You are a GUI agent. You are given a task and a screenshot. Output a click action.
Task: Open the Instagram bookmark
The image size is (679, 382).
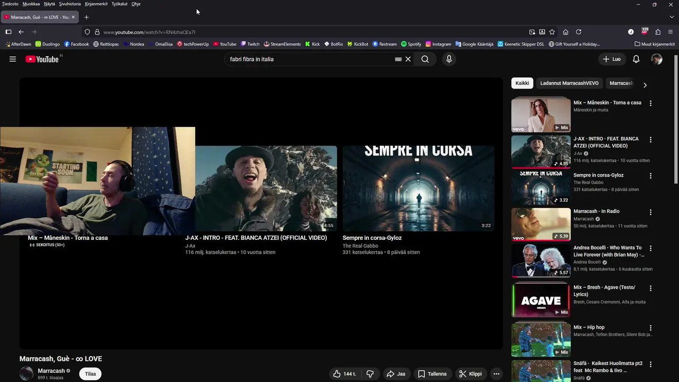click(438, 44)
